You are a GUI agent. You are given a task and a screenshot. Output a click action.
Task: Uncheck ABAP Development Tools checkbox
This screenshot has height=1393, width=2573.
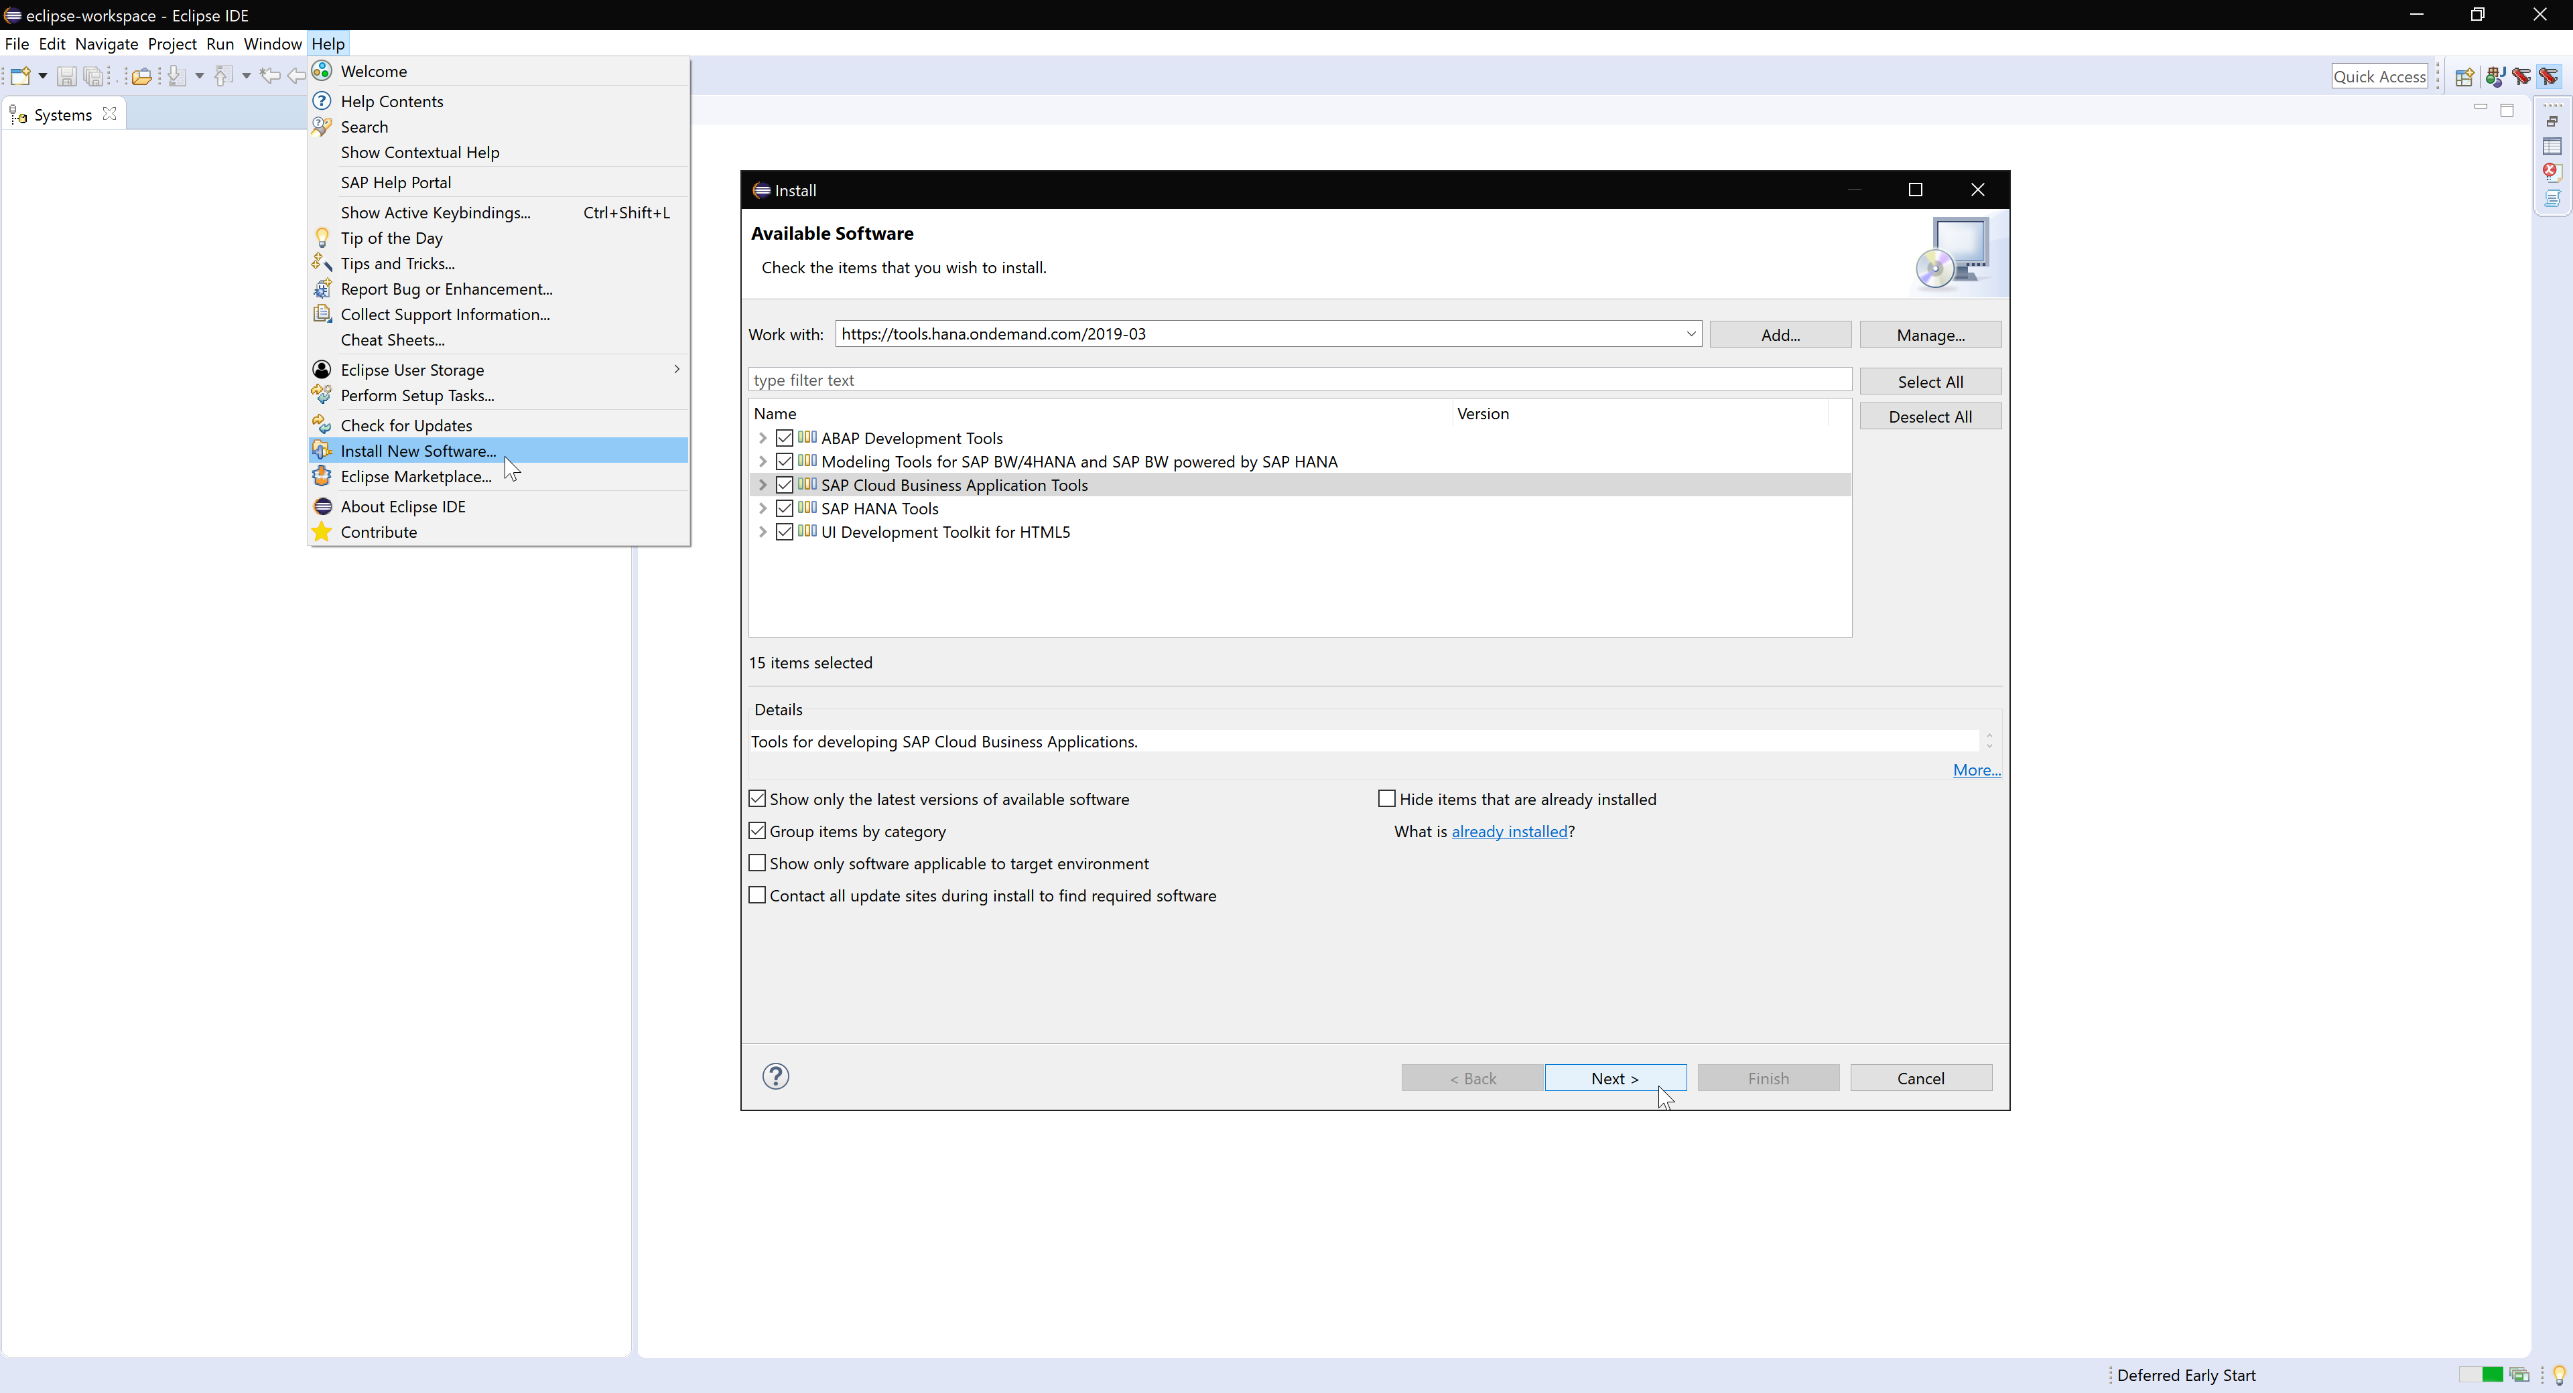pyautogui.click(x=784, y=439)
